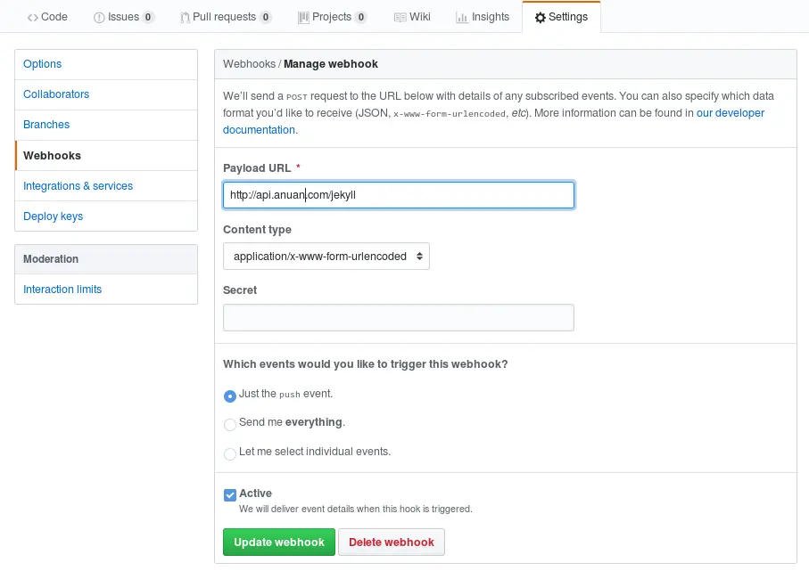This screenshot has width=809, height=571.
Task: Click inside the Secret input field
Action: pos(398,317)
